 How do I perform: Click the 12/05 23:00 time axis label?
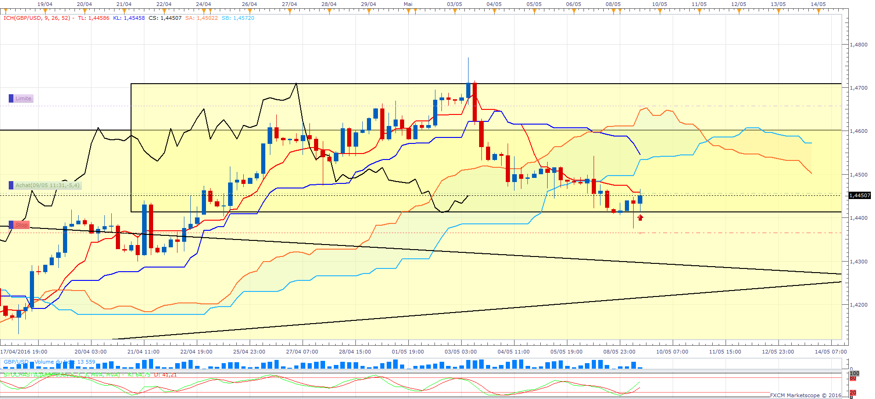coord(778,352)
